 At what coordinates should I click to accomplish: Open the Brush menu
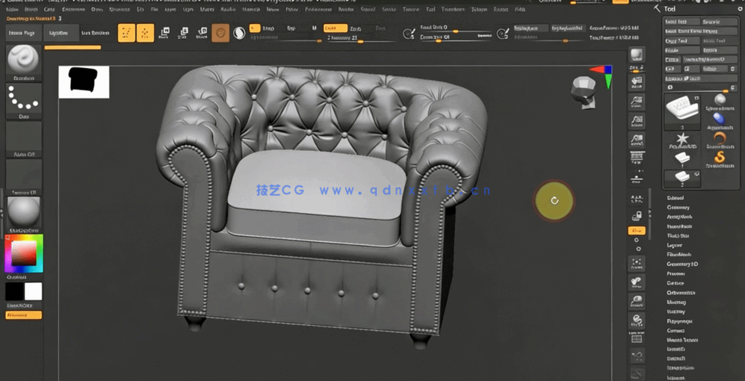coord(31,9)
